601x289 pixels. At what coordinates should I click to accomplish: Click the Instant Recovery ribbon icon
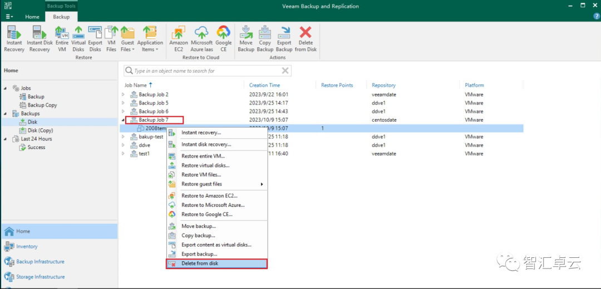(x=14, y=39)
